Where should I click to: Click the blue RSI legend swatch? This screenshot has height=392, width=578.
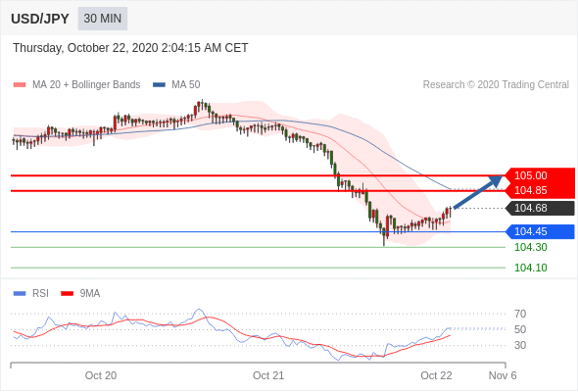click(20, 294)
